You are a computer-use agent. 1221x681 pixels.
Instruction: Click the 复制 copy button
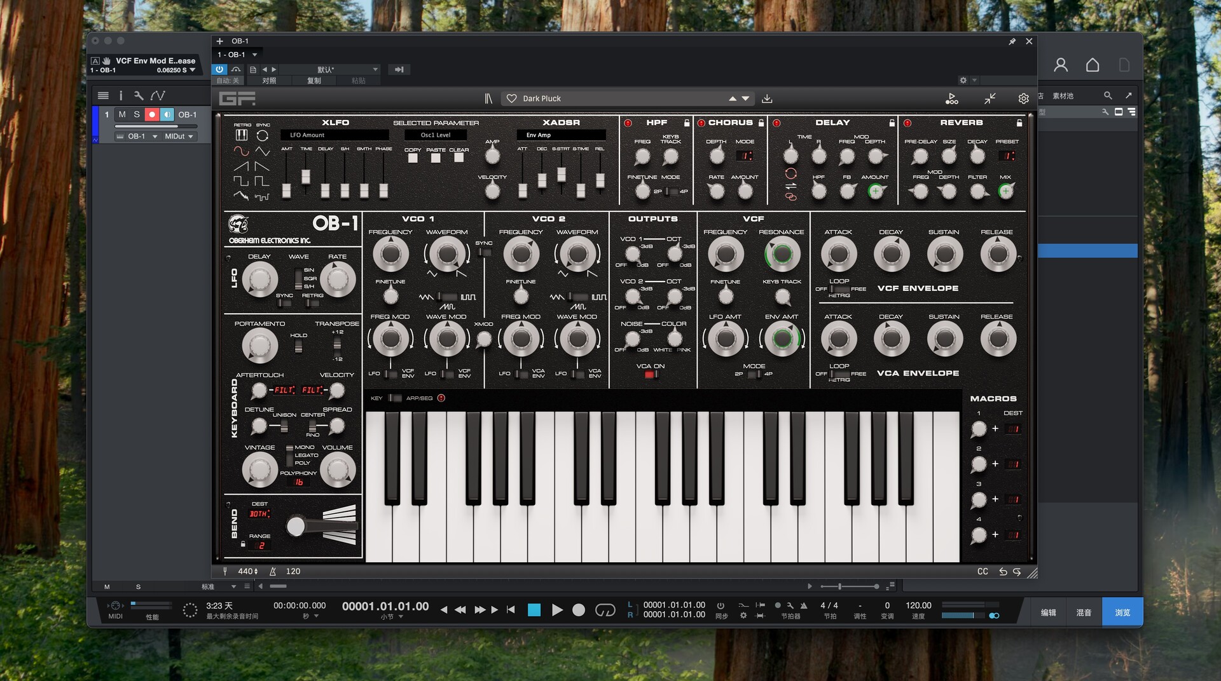click(x=314, y=81)
